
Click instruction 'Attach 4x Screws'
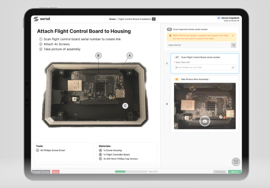pyautogui.click(x=57, y=44)
